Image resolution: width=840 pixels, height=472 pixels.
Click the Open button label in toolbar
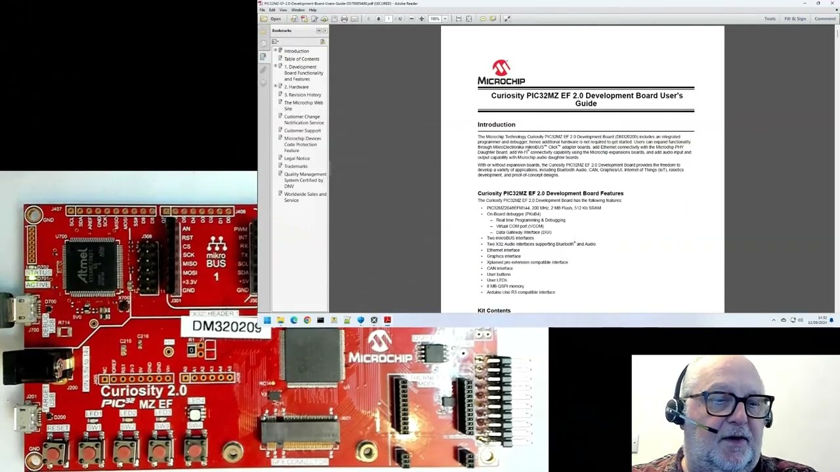[276, 19]
